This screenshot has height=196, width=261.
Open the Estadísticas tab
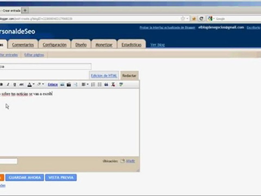coord(132,45)
